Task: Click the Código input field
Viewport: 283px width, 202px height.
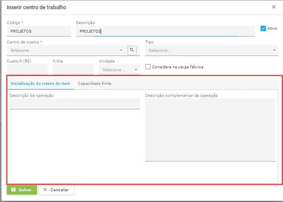Action: pyautogui.click(x=39, y=31)
